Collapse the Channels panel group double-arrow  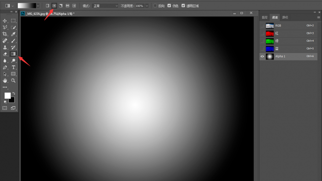pyautogui.click(x=315, y=12)
